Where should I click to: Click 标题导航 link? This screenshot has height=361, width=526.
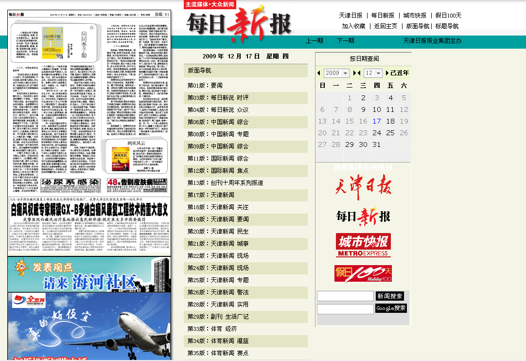click(447, 26)
